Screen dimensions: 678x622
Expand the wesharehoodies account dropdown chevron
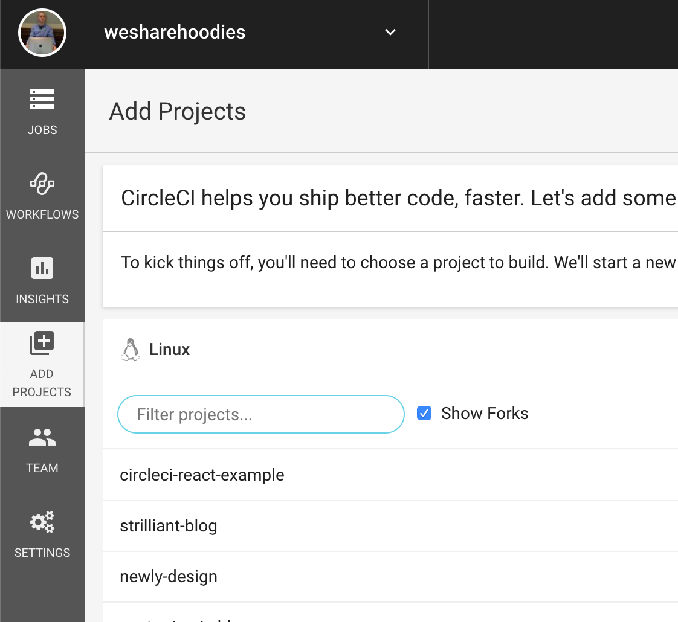click(x=390, y=33)
